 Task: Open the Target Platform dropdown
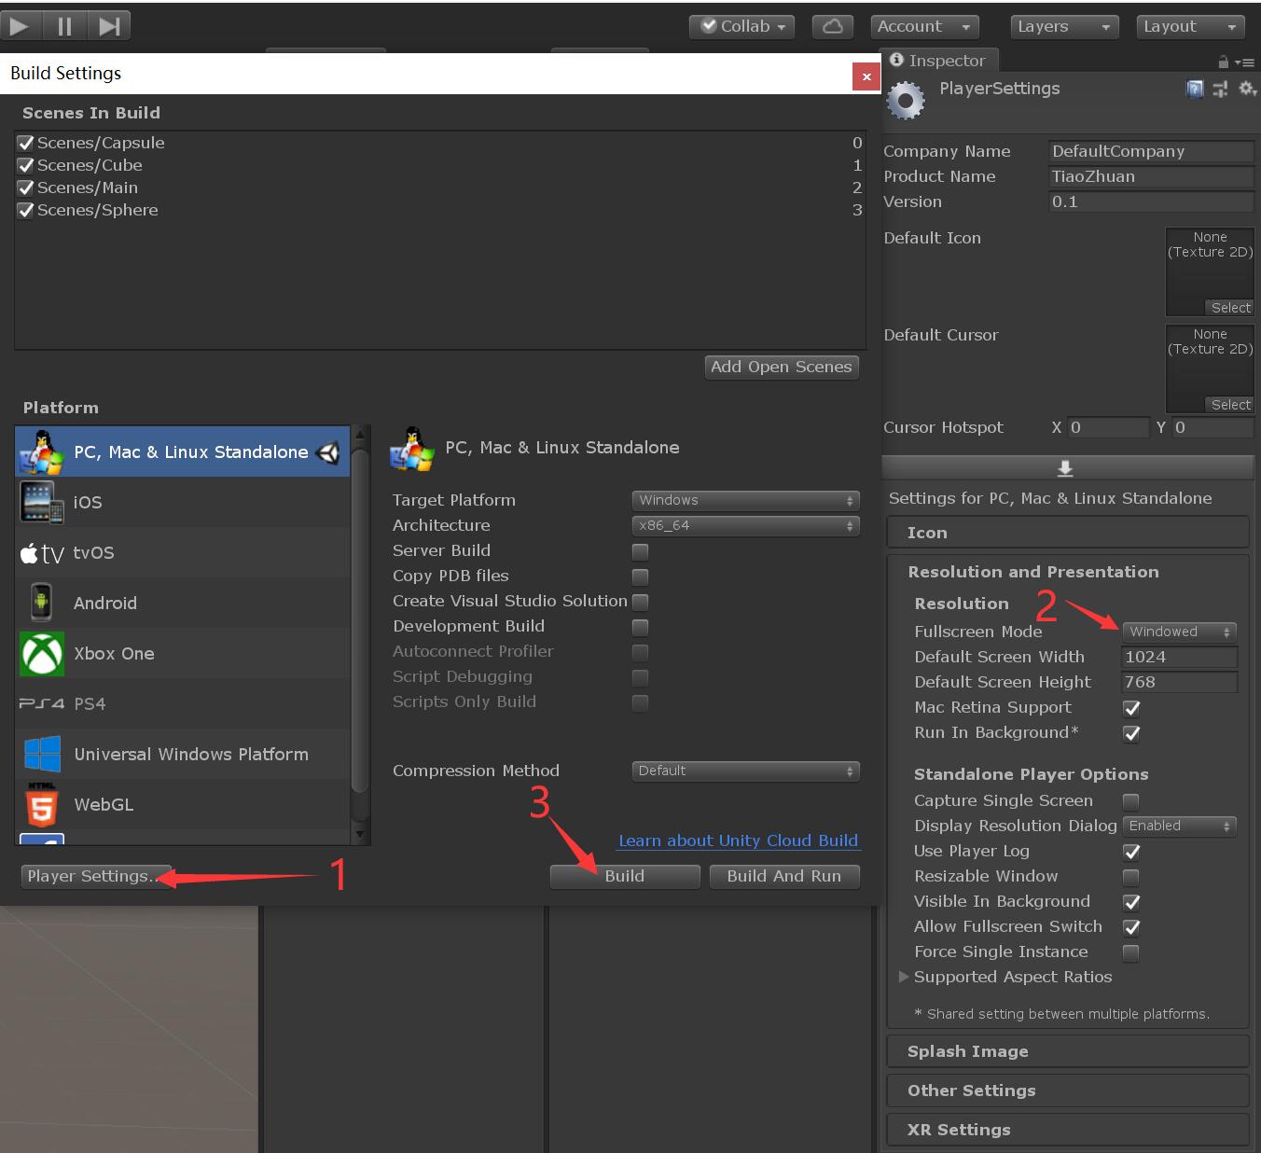(x=745, y=500)
